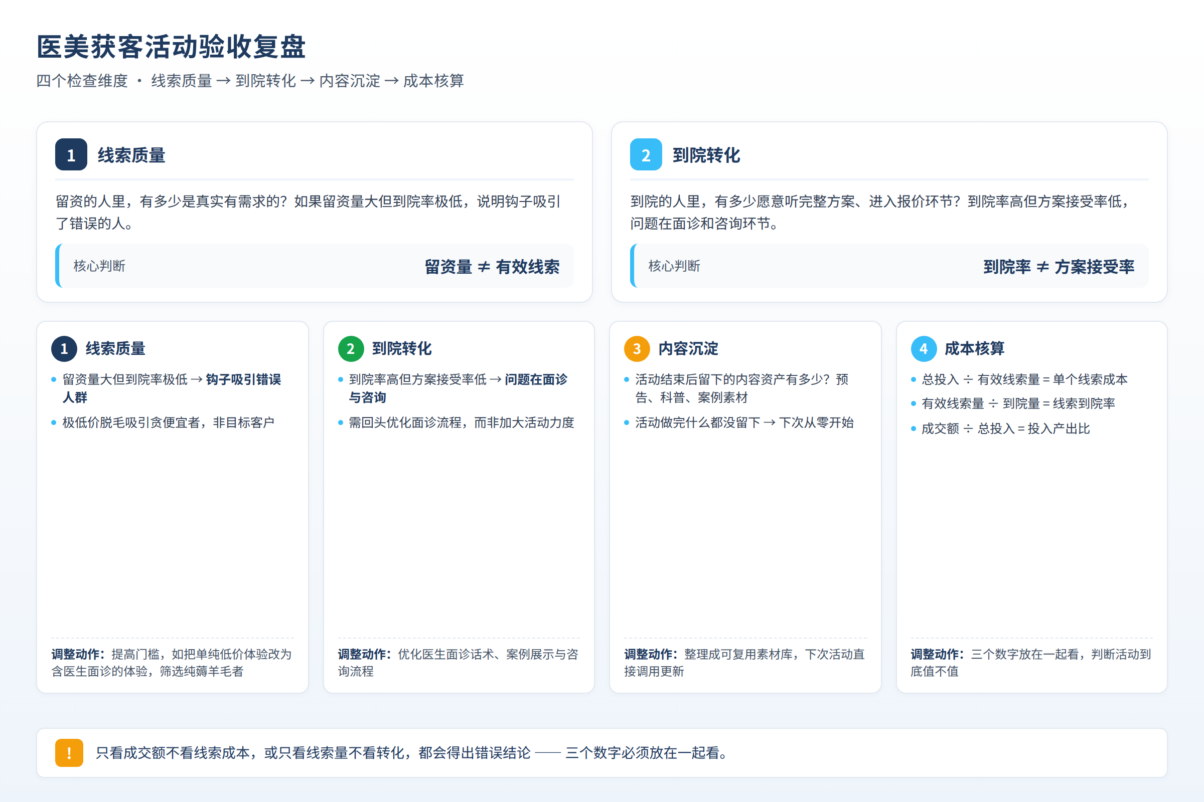Click the orange exclamation warning icon

click(x=69, y=753)
